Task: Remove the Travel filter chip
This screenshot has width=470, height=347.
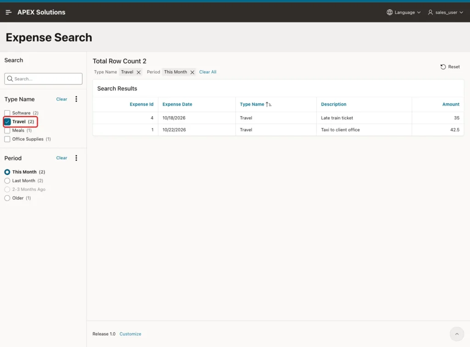Action: 139,72
